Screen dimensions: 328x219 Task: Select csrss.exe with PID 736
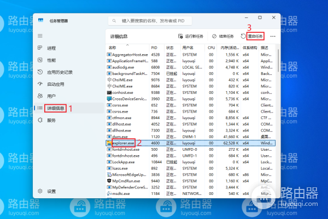click(x=190, y=111)
